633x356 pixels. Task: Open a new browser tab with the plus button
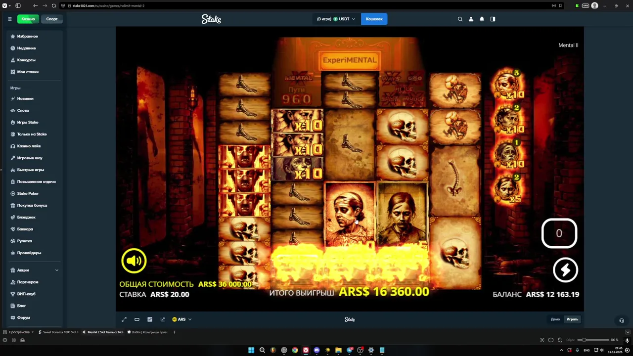coord(174,332)
